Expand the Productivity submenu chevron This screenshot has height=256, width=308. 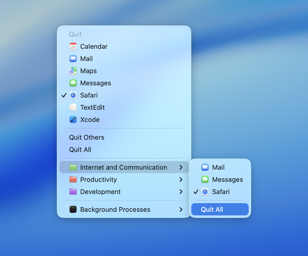tap(181, 180)
